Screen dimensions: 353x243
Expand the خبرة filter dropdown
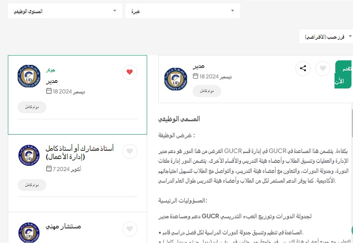coord(182,11)
